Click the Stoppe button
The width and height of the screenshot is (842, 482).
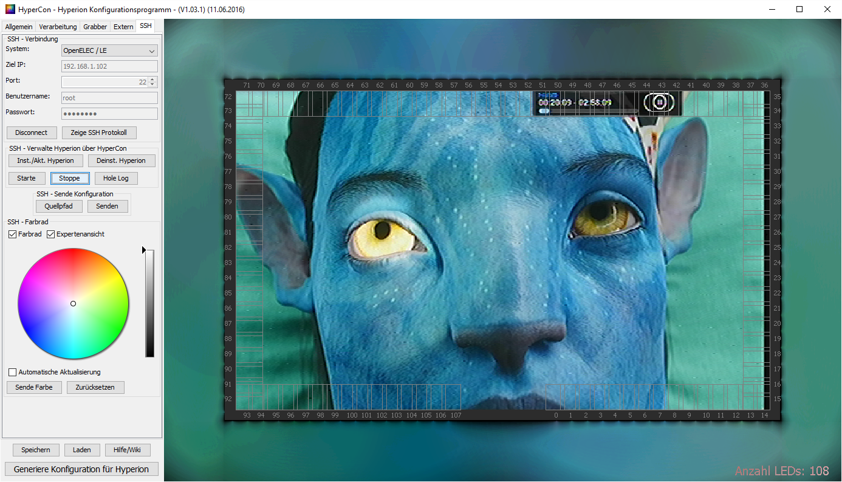[x=70, y=178]
